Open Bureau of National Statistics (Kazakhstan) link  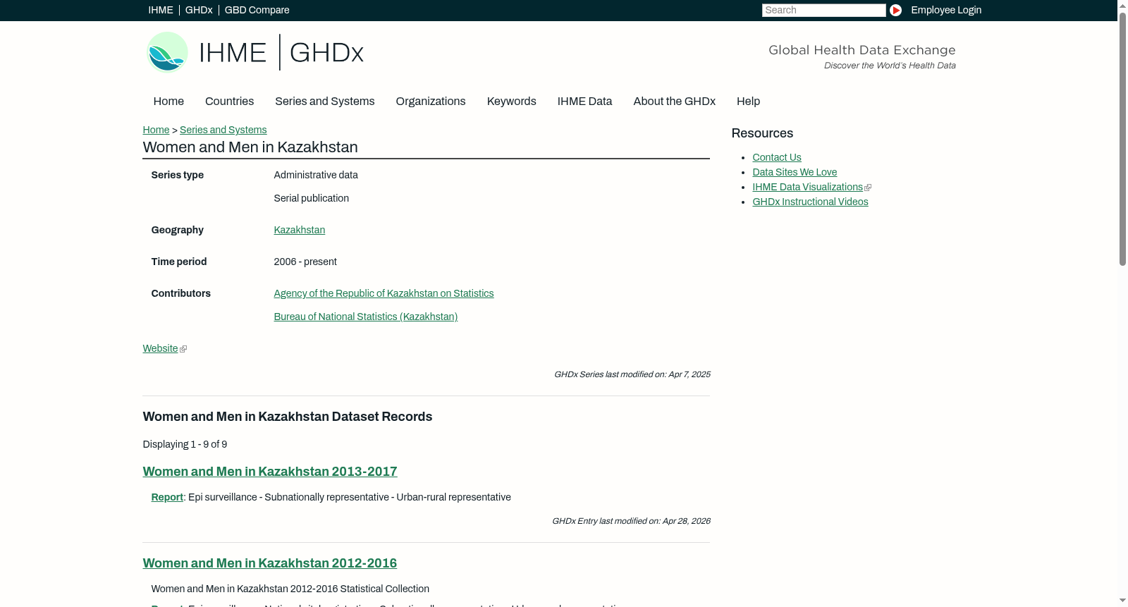pos(366,317)
